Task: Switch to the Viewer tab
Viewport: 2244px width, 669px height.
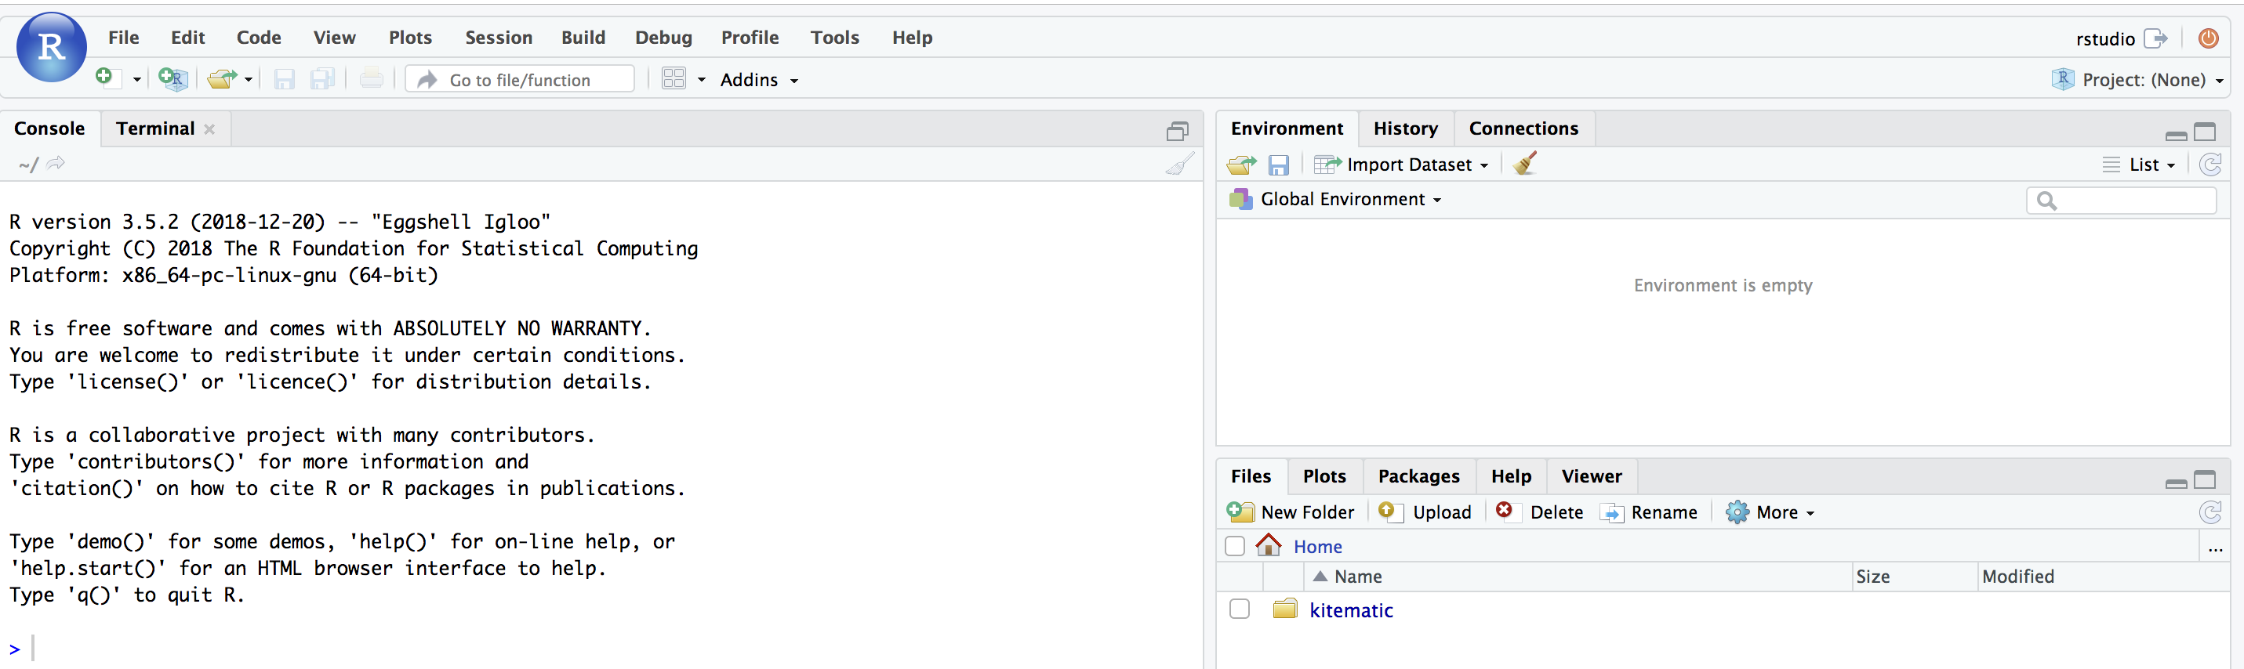Action: (1592, 477)
